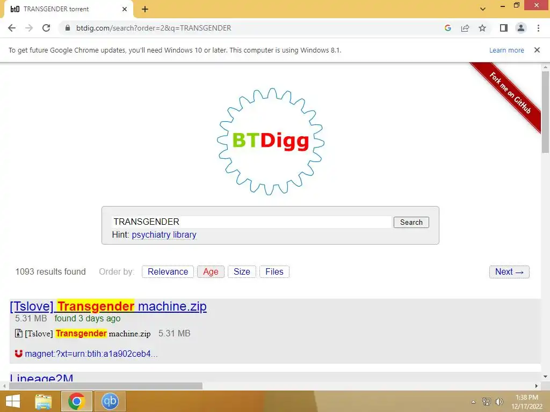Screen dimensions: 550x412
Task: Click the taskbar clock showing 1:38 PM
Action: pyautogui.click(x=526, y=402)
